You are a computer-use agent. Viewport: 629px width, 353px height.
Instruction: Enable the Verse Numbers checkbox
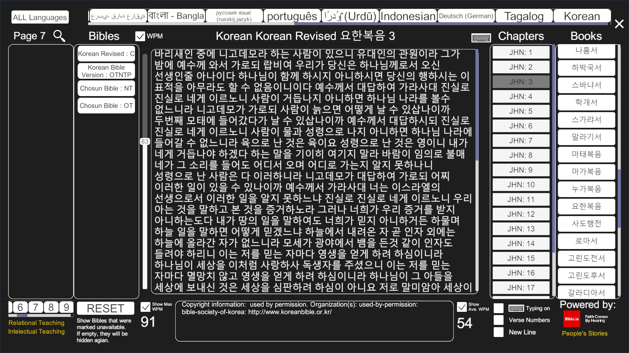tap(499, 320)
